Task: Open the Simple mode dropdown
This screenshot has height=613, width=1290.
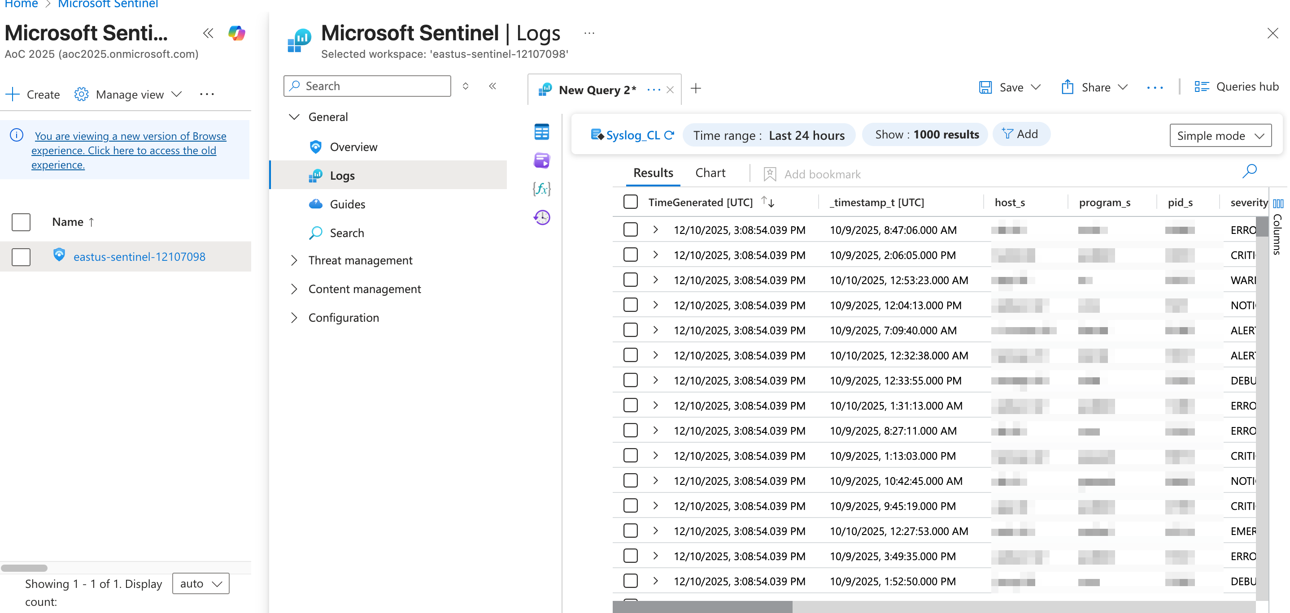Action: (1220, 136)
